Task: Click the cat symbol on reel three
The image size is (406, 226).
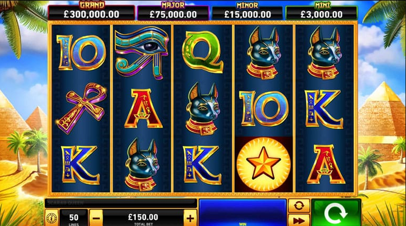Action: point(202,109)
